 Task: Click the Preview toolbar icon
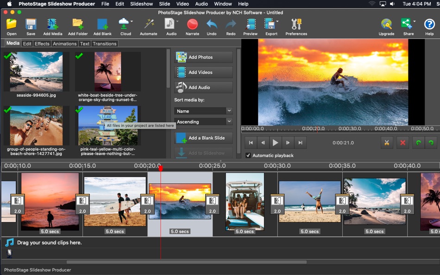[250, 25]
